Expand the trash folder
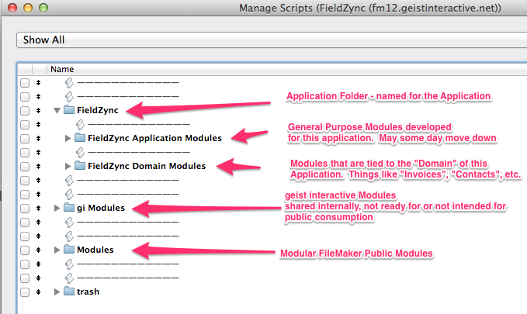Viewport: 527px width, 314px height. coord(57,292)
